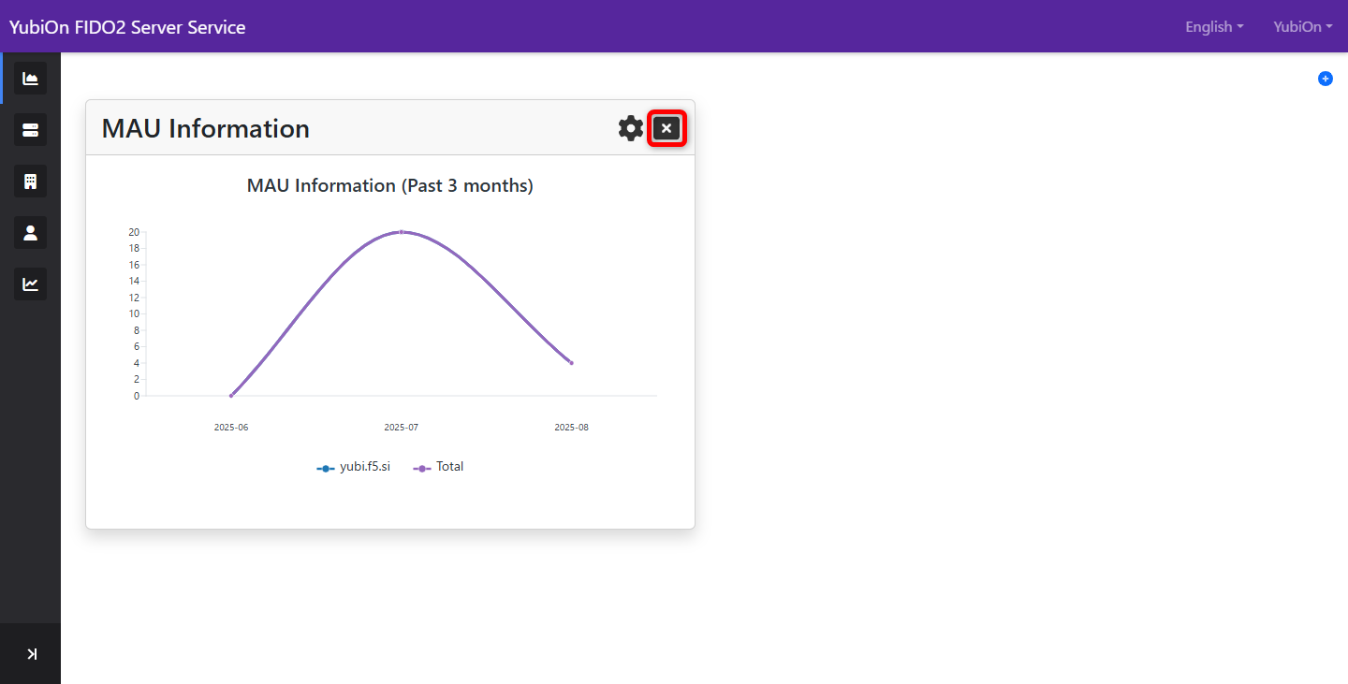Click the chart title MAU Information (Past 3 months)
The image size is (1348, 684).
(390, 185)
